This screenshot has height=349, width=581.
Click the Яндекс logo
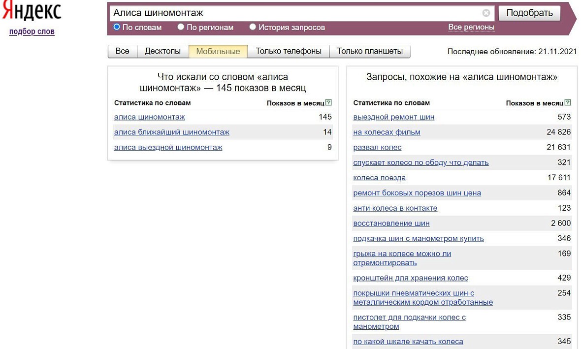31,11
